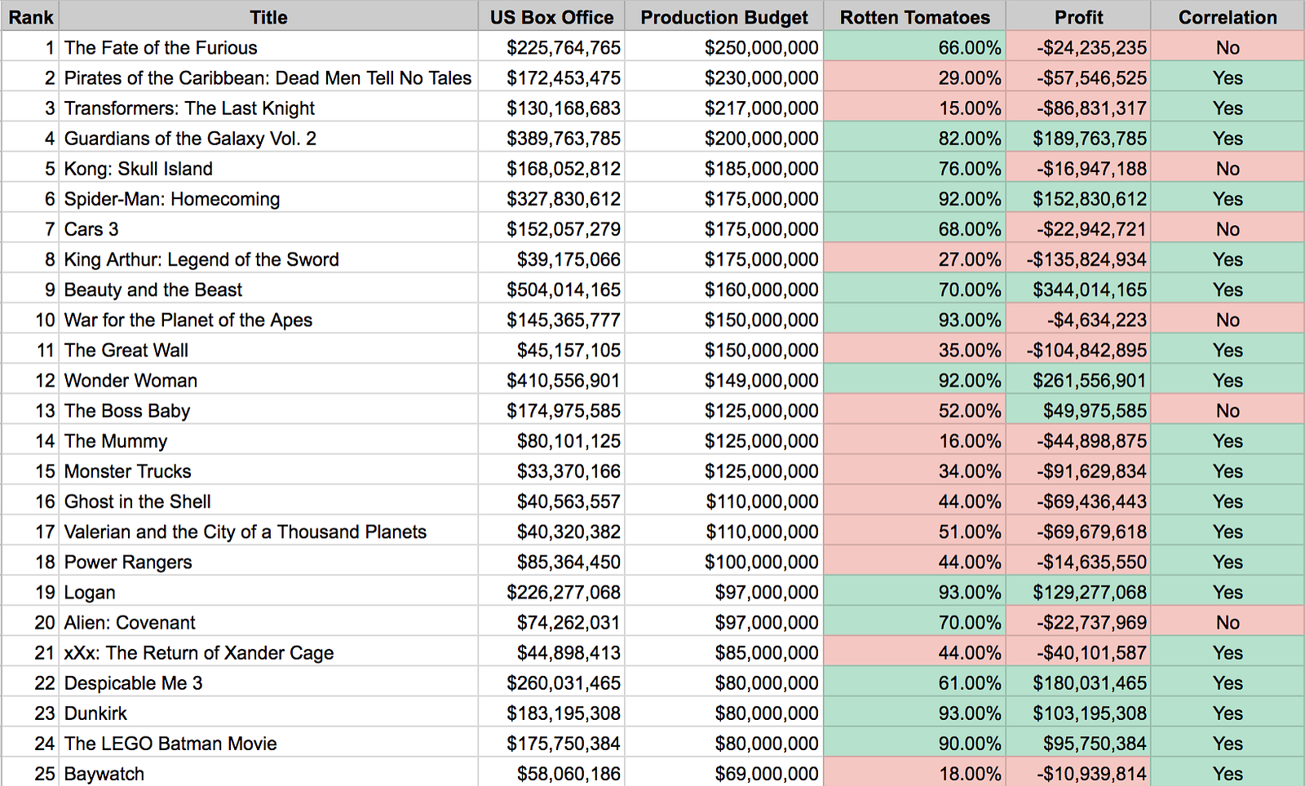Click the cell "The Fate of the Furious"
The width and height of the screenshot is (1305, 786).
point(268,47)
